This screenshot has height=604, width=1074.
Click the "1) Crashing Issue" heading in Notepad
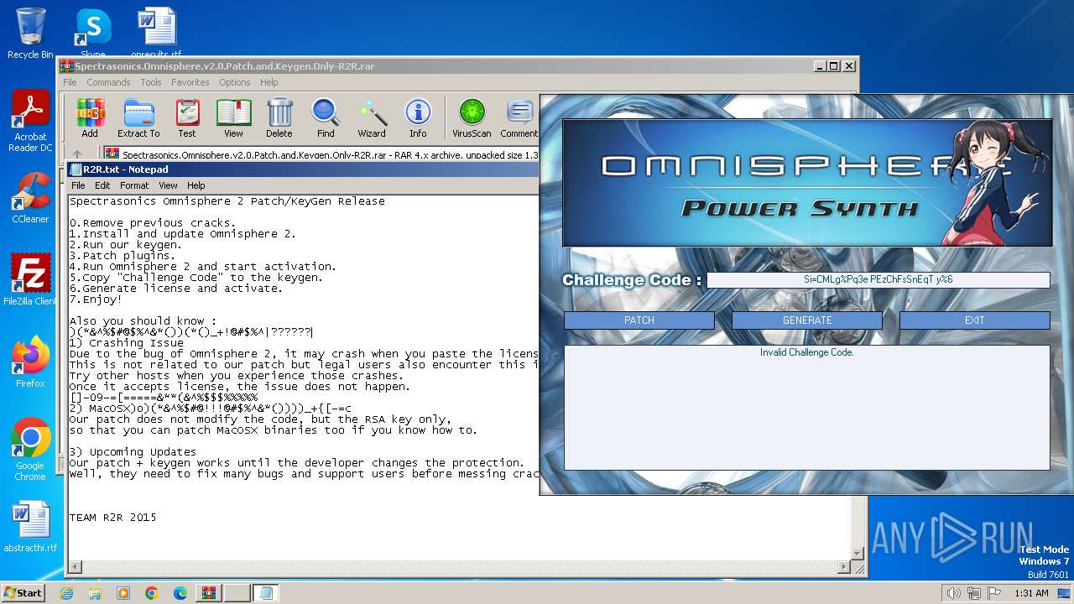click(x=126, y=343)
